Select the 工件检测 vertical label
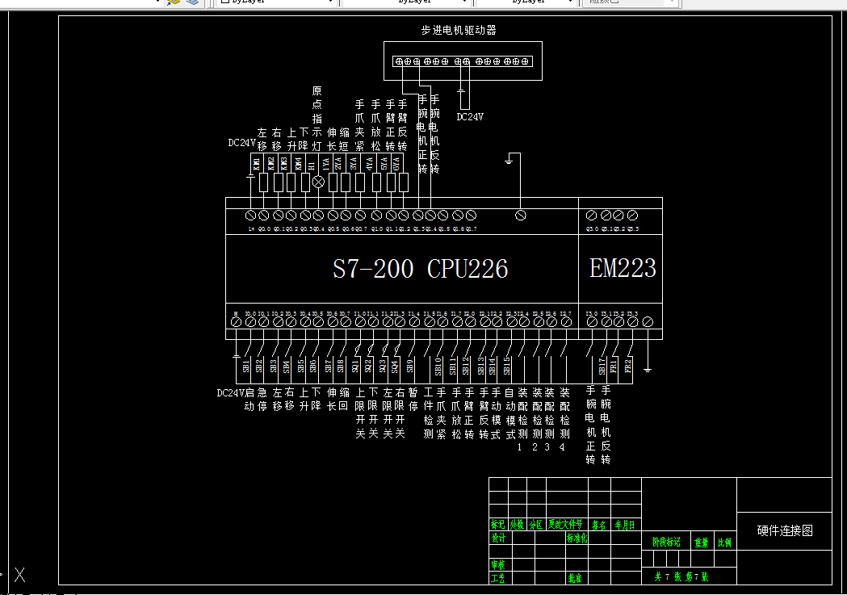Viewport: 847px width, 595px height. point(429,413)
